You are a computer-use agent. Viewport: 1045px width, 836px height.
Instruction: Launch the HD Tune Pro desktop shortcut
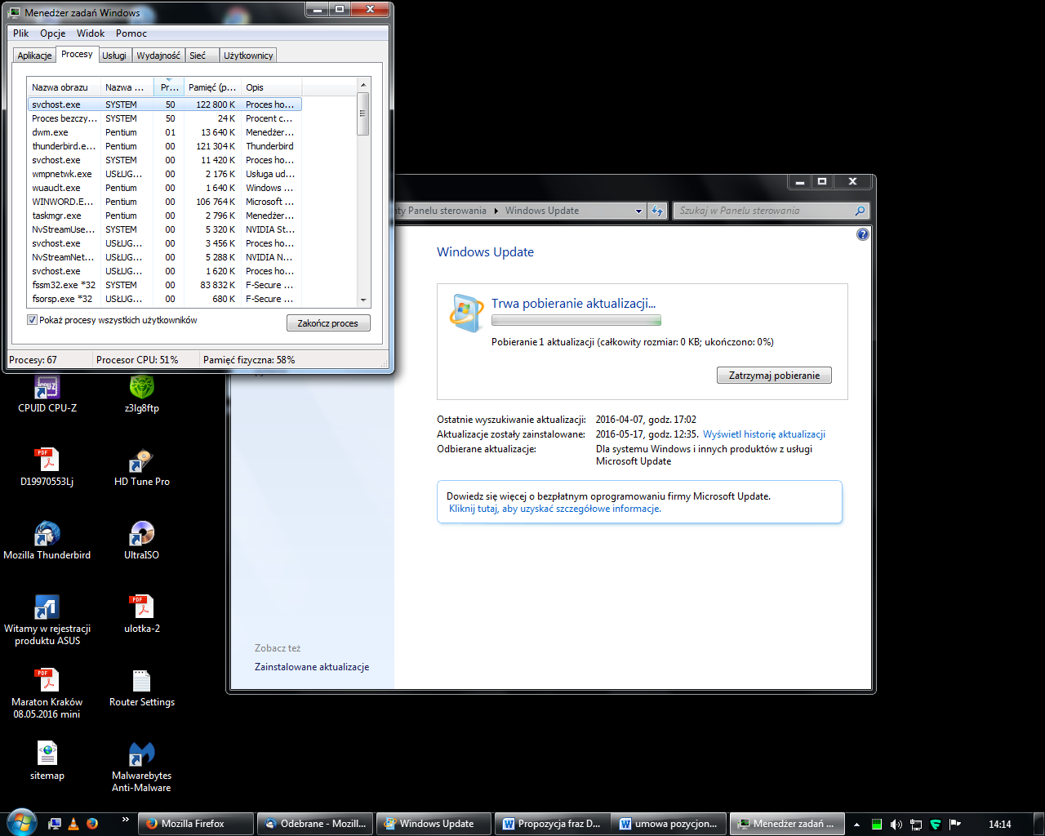(x=141, y=465)
